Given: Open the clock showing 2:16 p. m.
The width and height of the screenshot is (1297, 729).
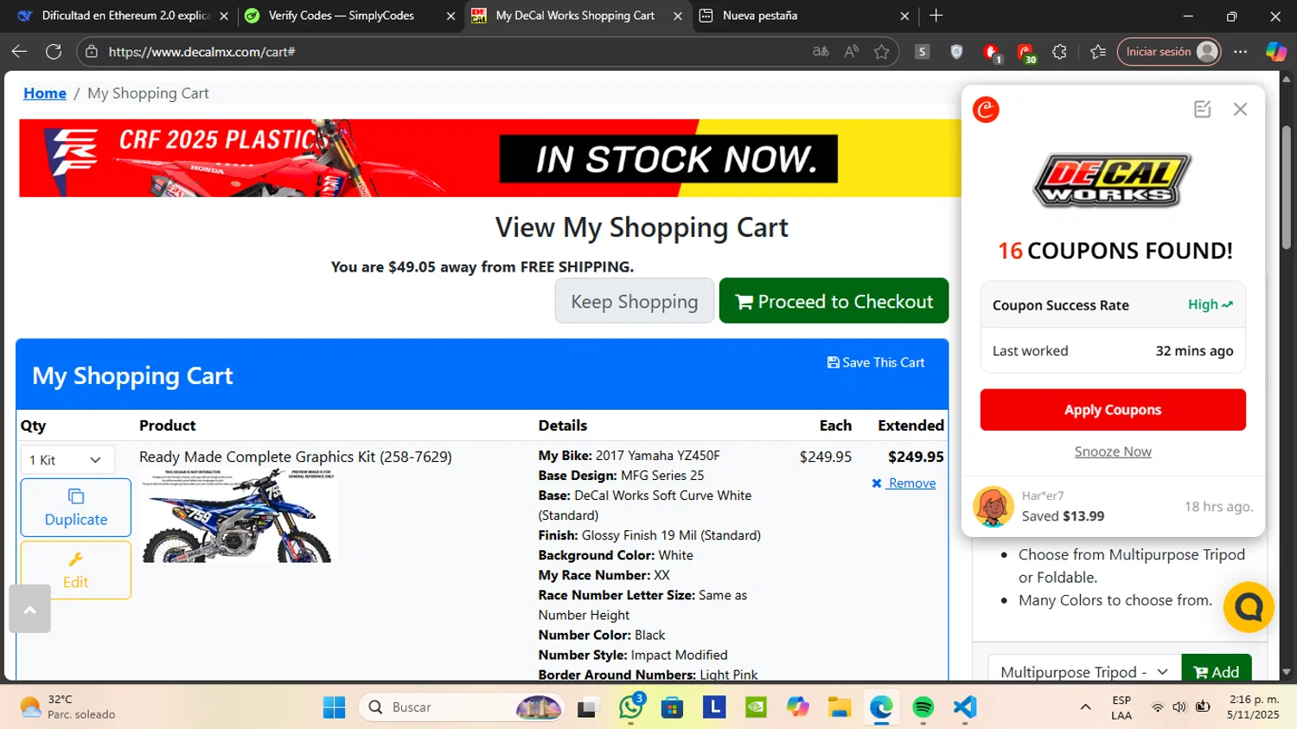Looking at the screenshot, I should coord(1254,707).
